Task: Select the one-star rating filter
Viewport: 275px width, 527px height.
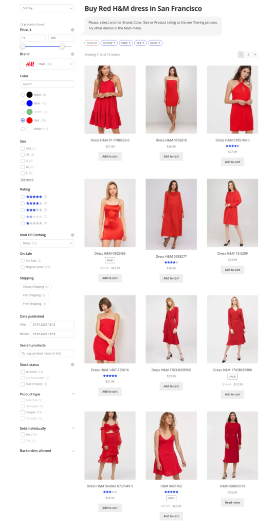Action: [23, 223]
